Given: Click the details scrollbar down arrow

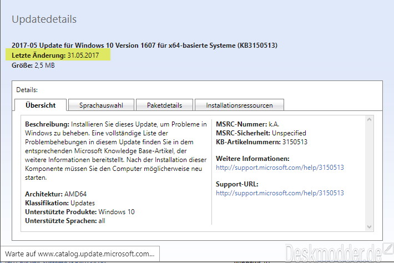Looking at the screenshot, I should [369, 227].
